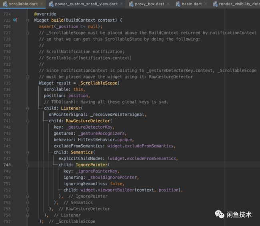Fold the comment block starting line 727
Screen dimensions: 260x226
click(x=28, y=33)
